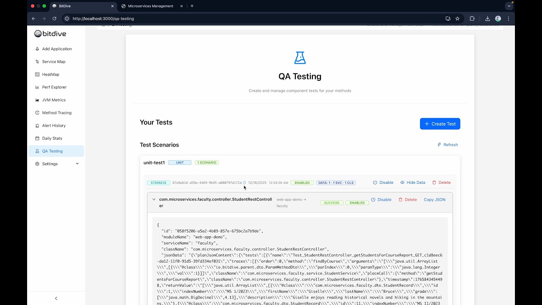Open Perf Explorer page
The image size is (542, 305).
point(54,87)
